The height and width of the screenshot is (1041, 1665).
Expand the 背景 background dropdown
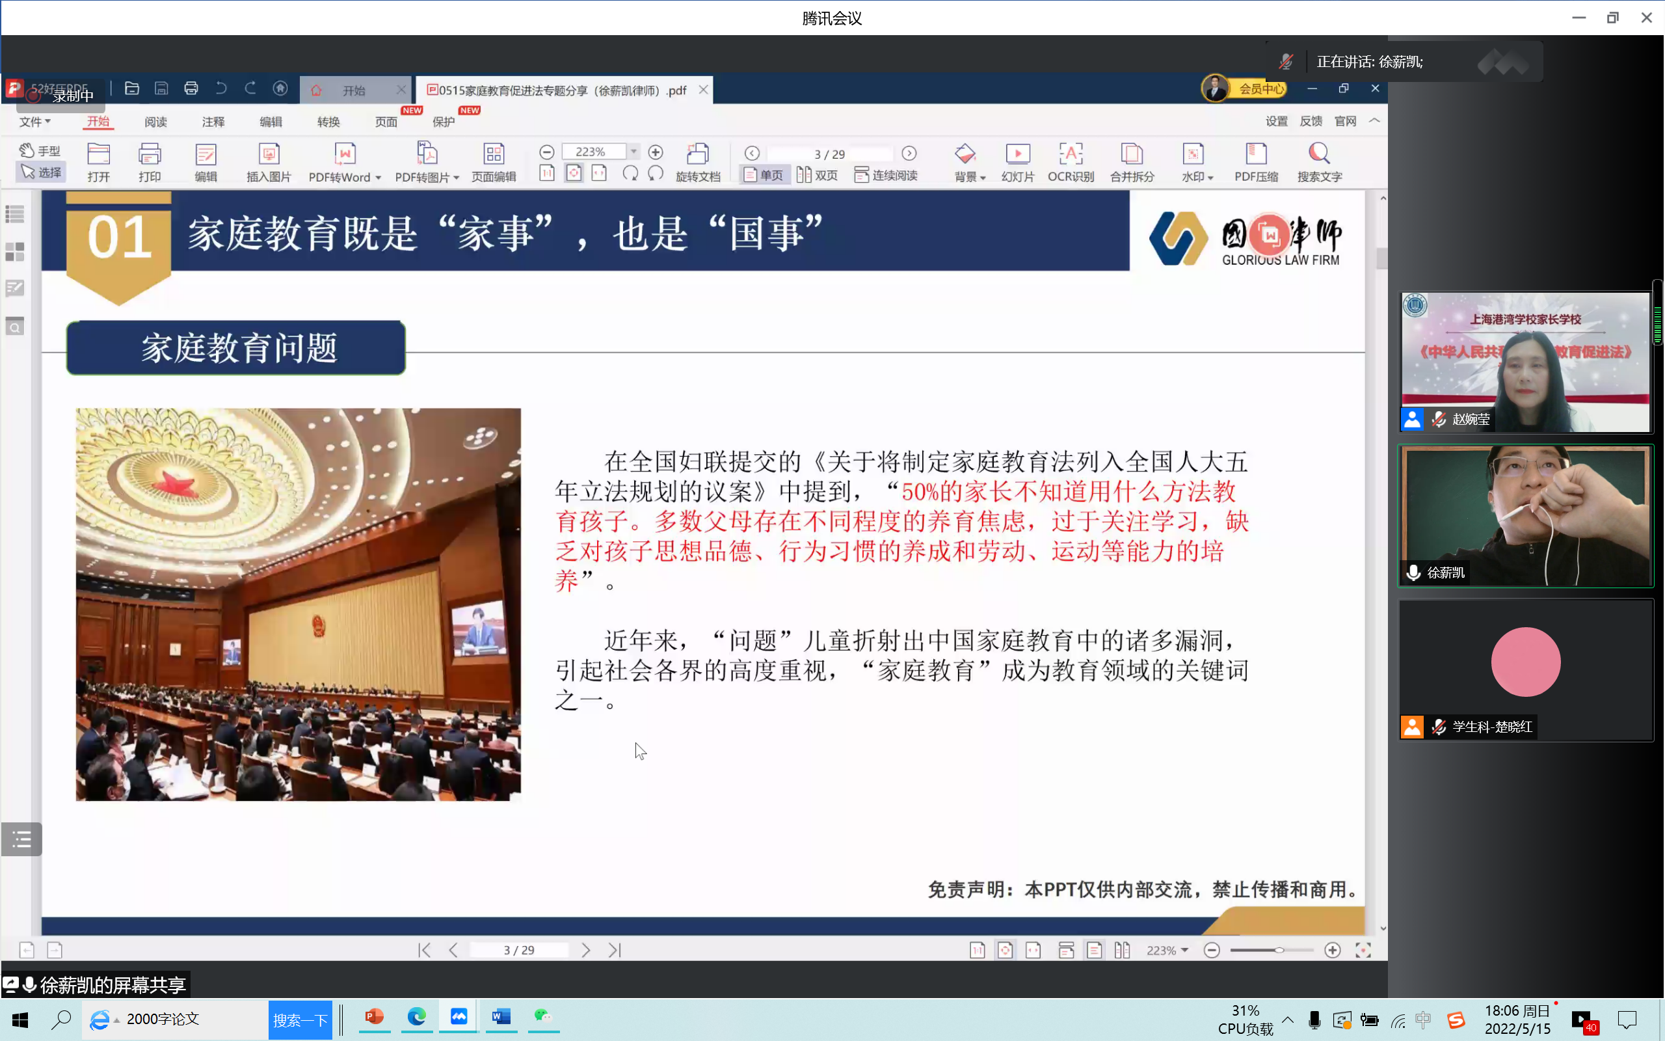pyautogui.click(x=983, y=178)
